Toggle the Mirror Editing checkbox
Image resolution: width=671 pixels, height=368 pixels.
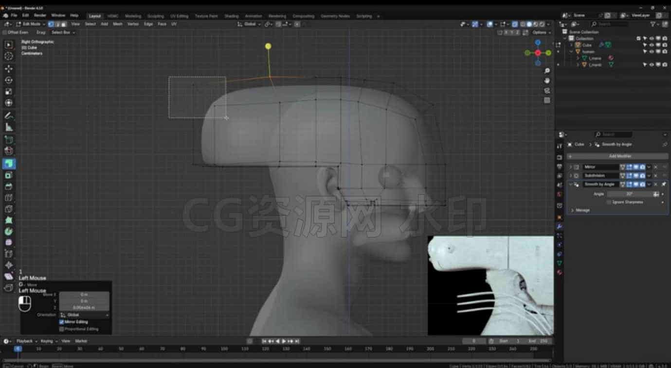click(x=62, y=322)
